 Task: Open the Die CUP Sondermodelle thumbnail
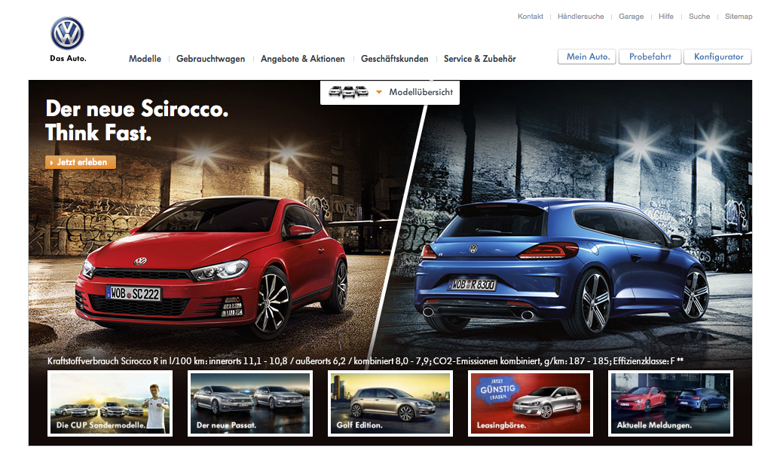tap(110, 403)
